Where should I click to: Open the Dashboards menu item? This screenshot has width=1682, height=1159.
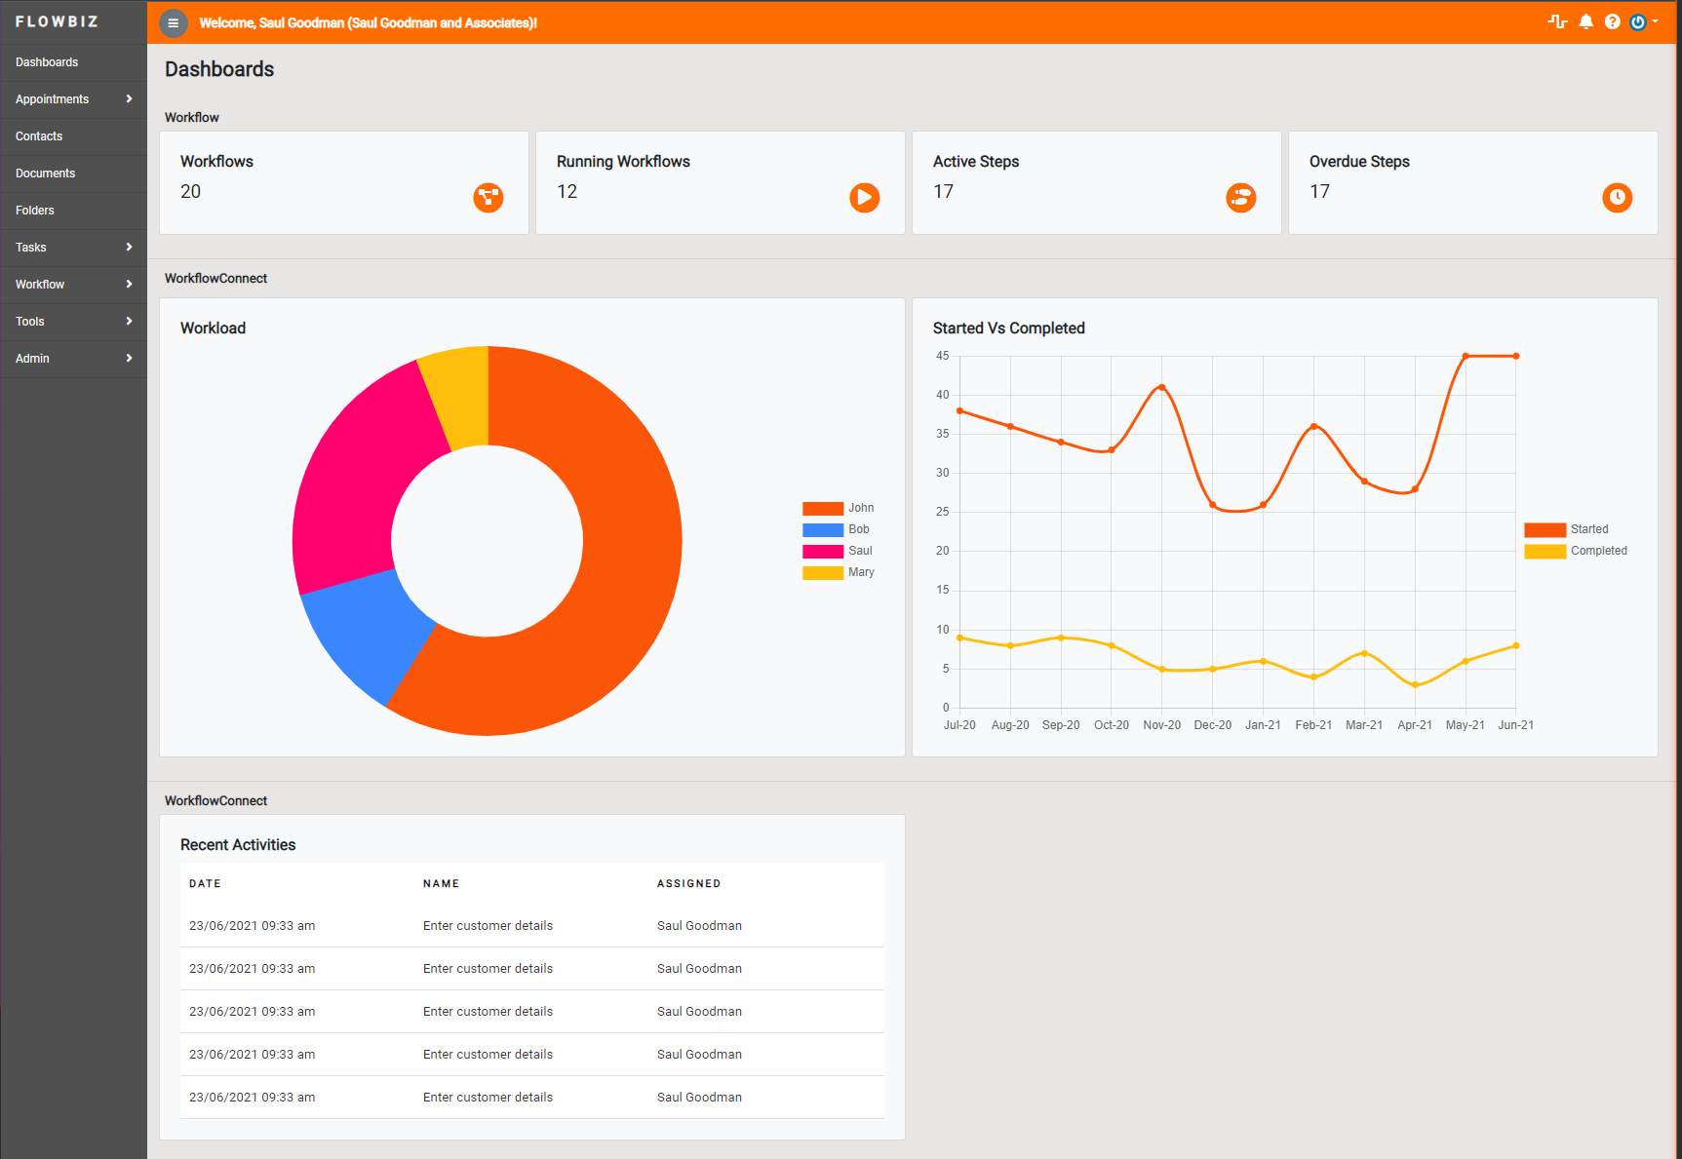click(47, 62)
